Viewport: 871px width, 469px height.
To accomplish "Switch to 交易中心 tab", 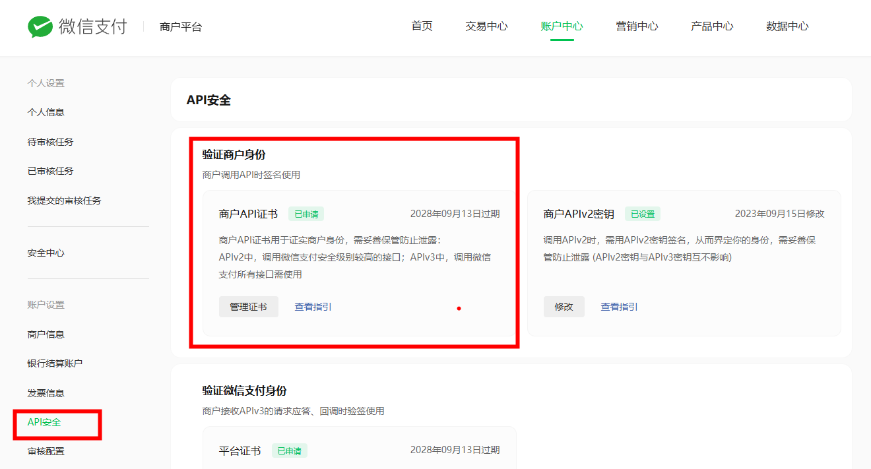I will coord(486,26).
